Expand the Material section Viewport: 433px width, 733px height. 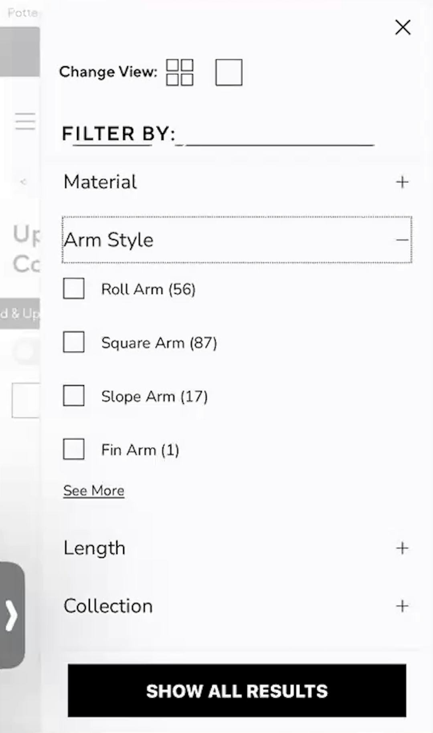402,182
